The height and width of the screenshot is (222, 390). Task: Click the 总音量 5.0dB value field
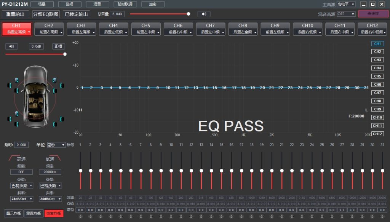pos(117,14)
